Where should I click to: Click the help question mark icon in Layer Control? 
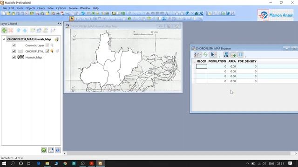pos(58,150)
